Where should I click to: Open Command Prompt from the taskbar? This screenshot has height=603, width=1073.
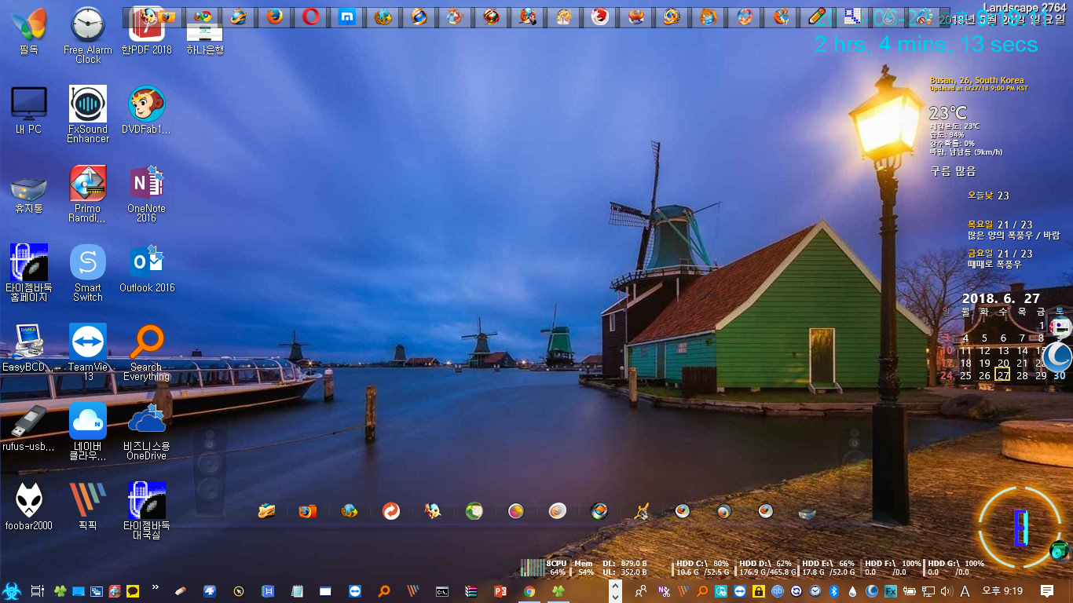[x=441, y=591]
